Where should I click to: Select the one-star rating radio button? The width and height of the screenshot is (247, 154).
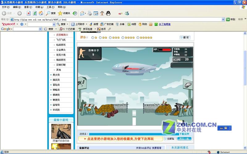[93, 38]
